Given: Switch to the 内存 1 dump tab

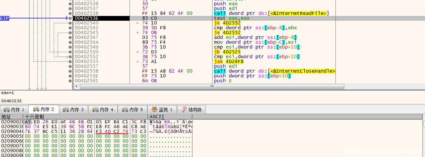Looking at the screenshot, I should point(14,110).
